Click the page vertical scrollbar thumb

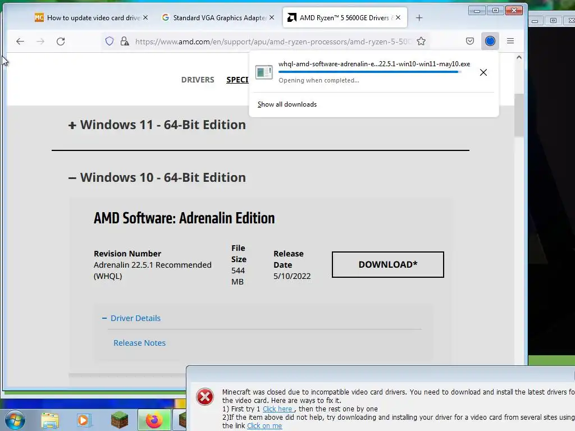pos(519,115)
